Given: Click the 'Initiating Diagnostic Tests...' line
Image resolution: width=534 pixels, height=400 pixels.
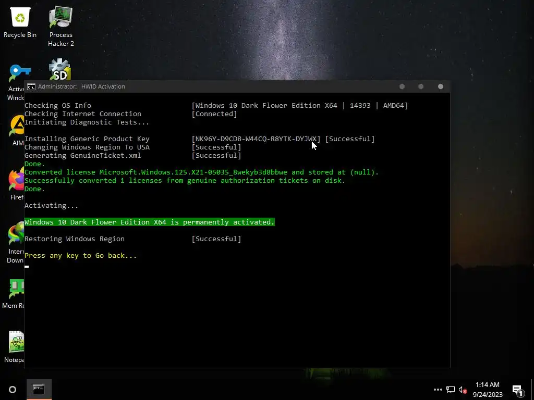Looking at the screenshot, I should (x=87, y=122).
